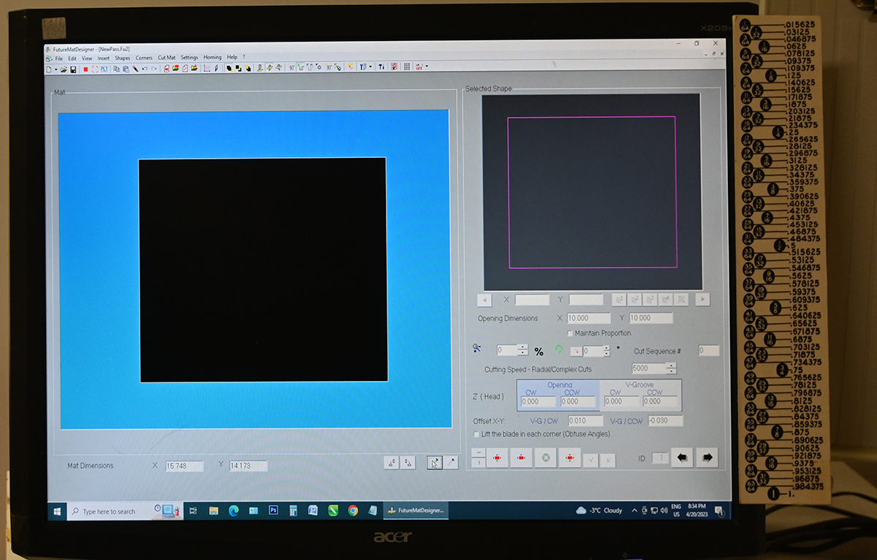This screenshot has height=560, width=877.
Task: Click the previous shape left triangle button
Action: (x=485, y=300)
